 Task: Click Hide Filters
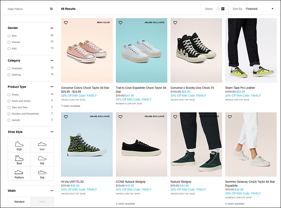tap(15, 9)
